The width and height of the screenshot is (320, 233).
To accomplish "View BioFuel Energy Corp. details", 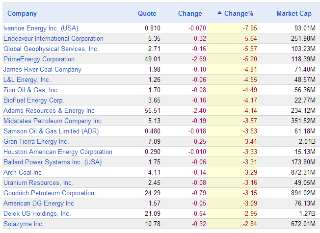I will 34,100.
